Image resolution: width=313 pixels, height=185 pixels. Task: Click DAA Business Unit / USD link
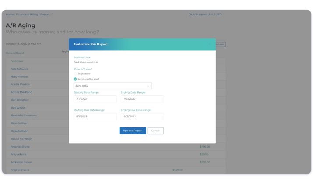pyautogui.click(x=205, y=15)
